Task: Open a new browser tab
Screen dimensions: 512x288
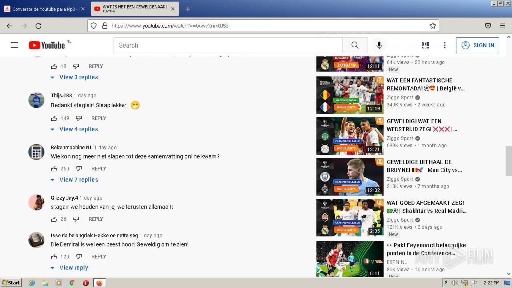Action: [188, 9]
